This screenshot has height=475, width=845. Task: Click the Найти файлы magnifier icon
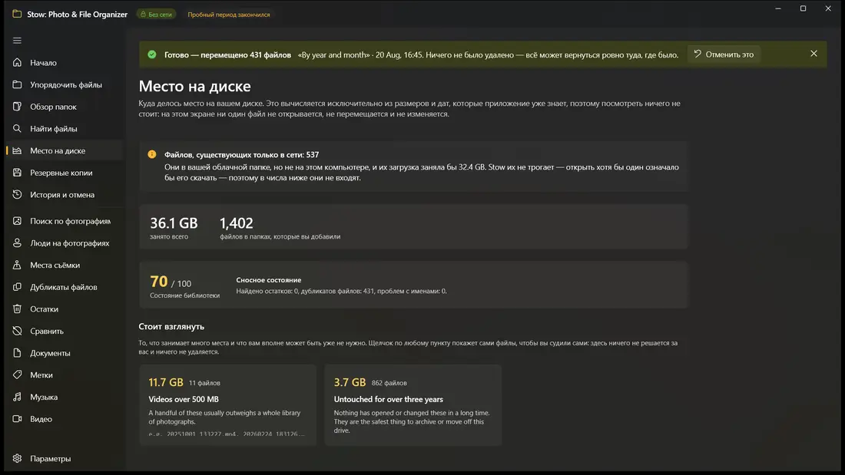(x=17, y=129)
